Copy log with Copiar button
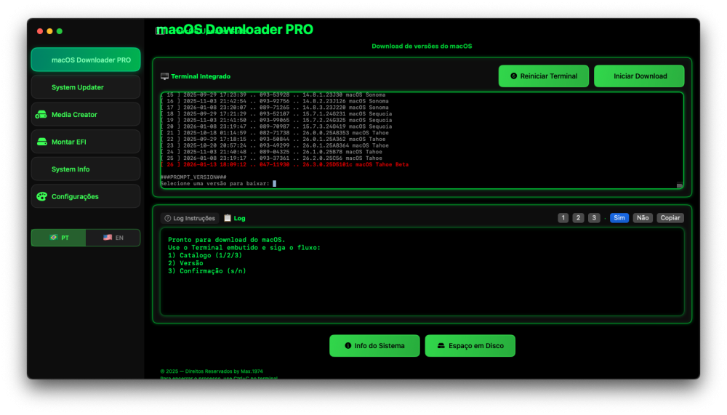The image size is (727, 415). click(x=670, y=218)
